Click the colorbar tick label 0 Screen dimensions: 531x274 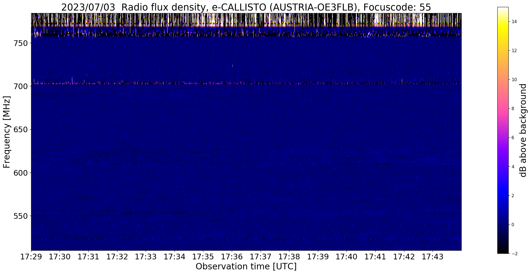513,225
